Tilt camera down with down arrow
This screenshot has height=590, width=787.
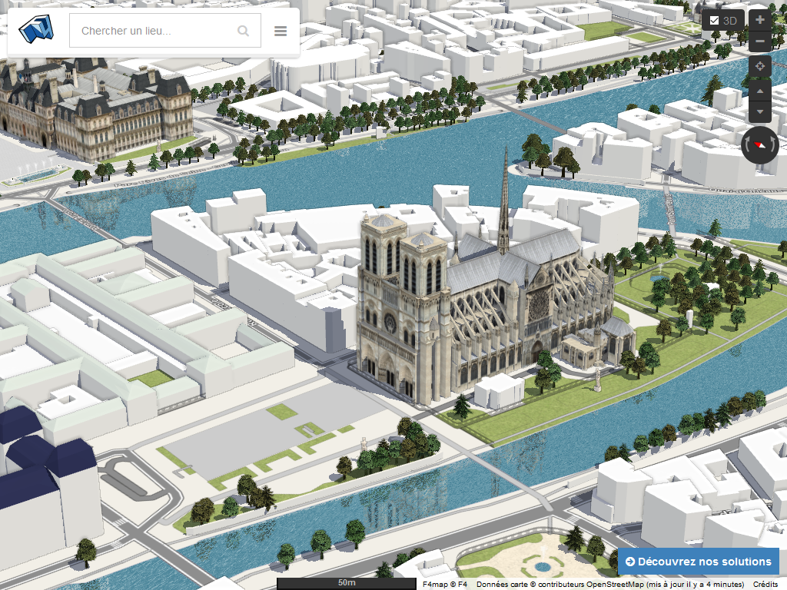760,112
